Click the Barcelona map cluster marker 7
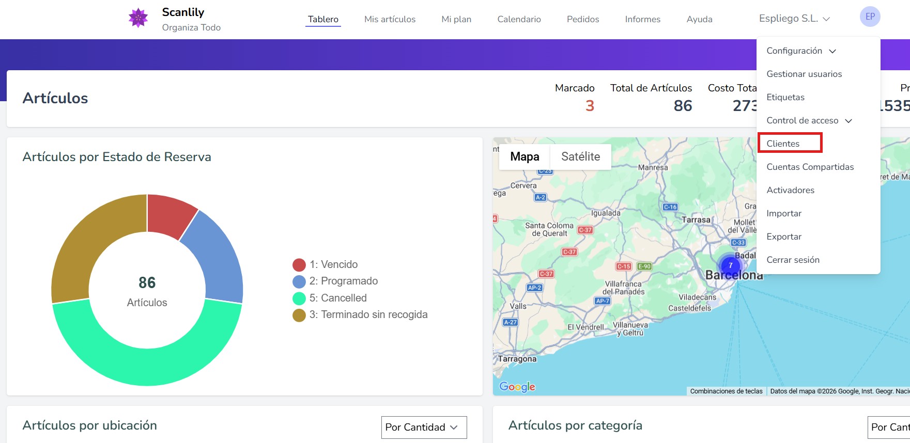Viewport: 910px width, 443px height. tap(730, 265)
